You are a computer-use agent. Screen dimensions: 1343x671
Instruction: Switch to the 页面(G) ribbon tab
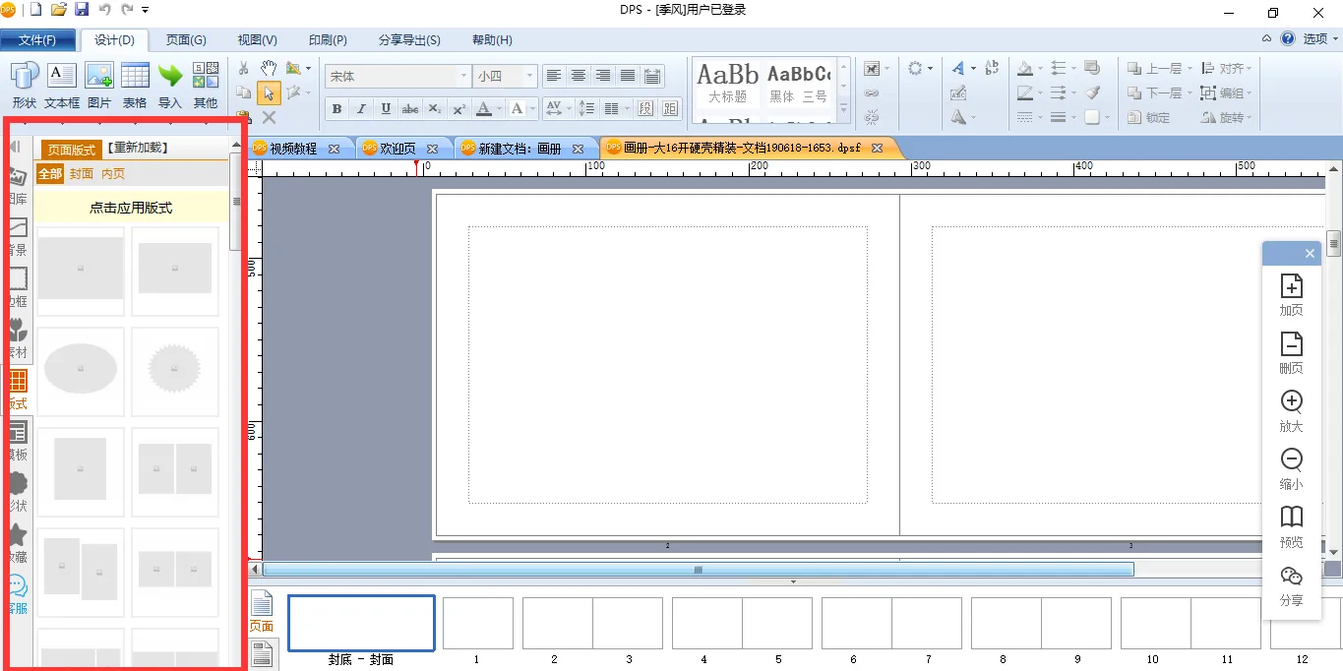[186, 40]
